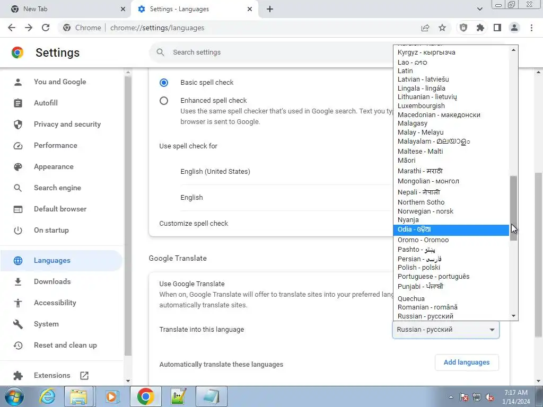Open Performance settings section
This screenshot has height=407, width=543.
click(55, 145)
